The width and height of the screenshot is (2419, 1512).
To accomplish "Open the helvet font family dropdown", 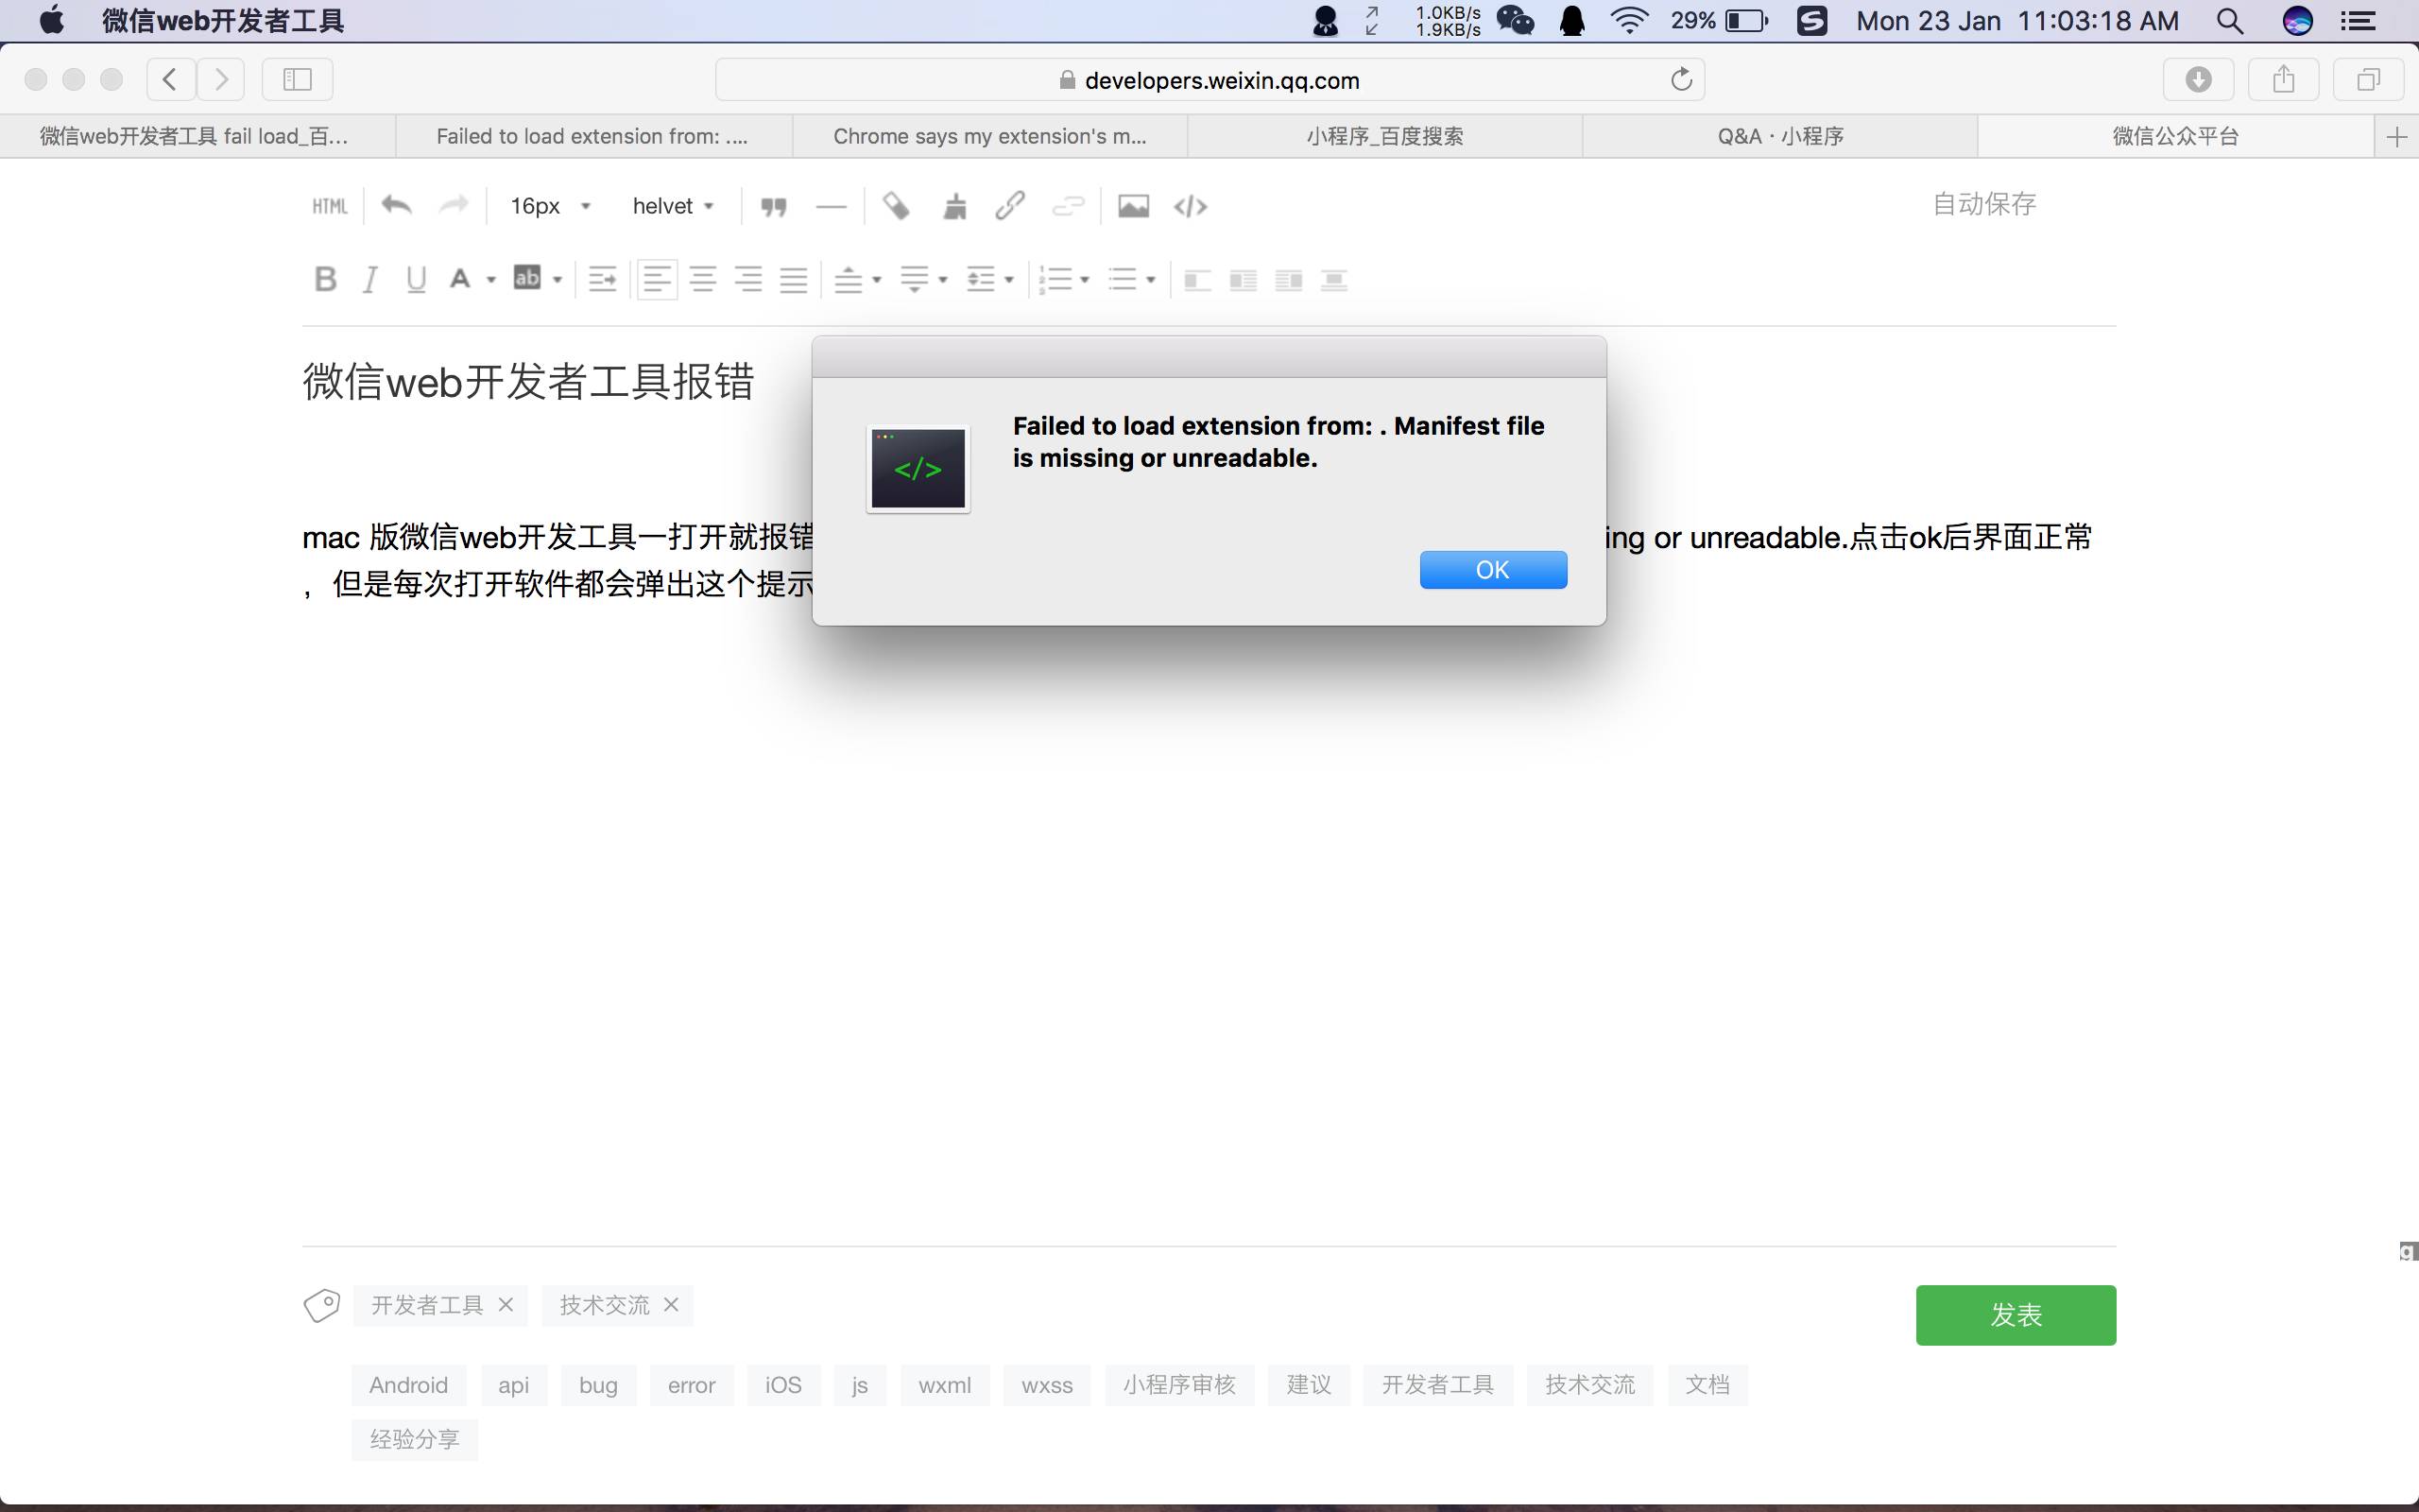I will point(673,206).
